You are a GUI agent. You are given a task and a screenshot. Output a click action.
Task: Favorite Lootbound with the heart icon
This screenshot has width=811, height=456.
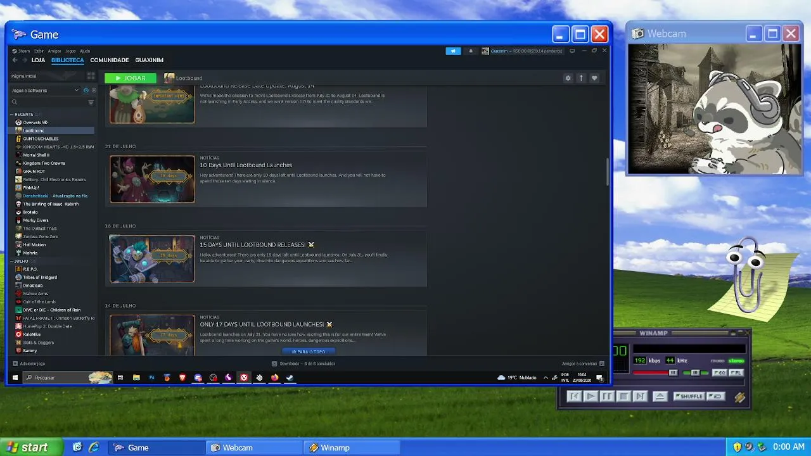tap(594, 78)
